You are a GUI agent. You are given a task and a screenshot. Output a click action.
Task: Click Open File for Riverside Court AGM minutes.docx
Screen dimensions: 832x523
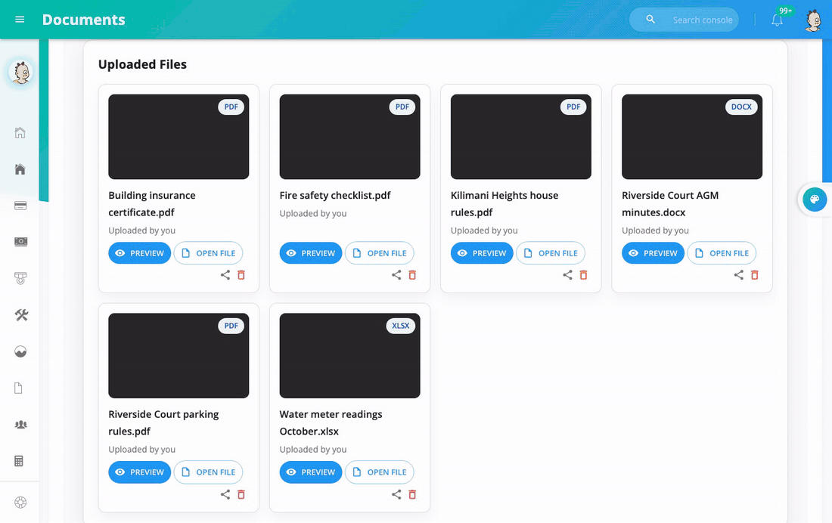tap(722, 253)
